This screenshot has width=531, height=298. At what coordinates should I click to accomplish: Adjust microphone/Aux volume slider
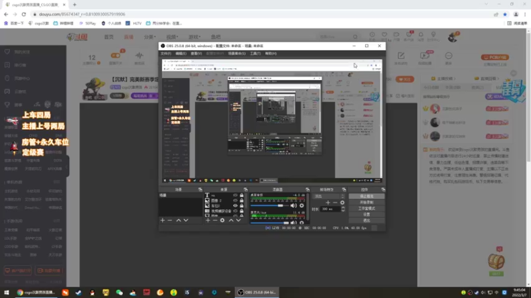point(270,223)
